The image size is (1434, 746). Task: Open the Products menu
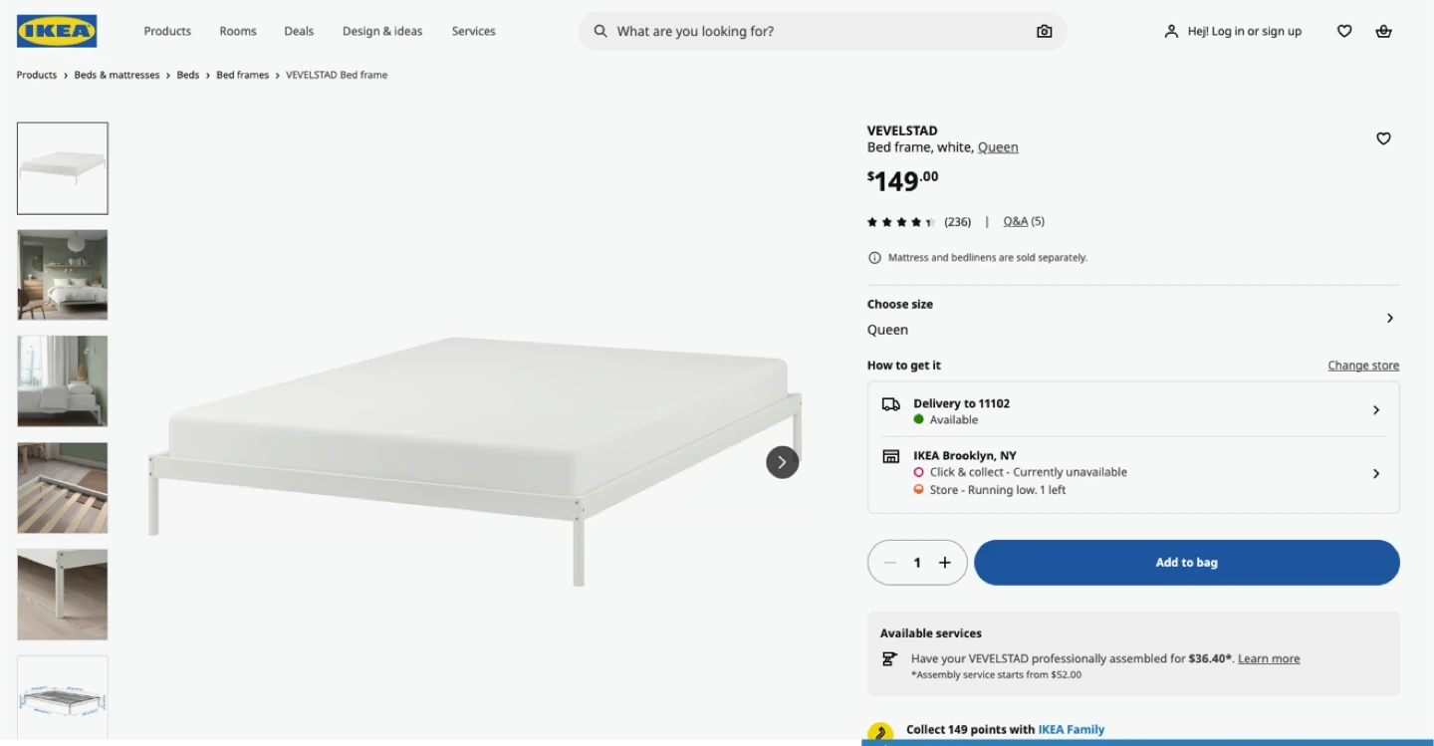pos(167,31)
